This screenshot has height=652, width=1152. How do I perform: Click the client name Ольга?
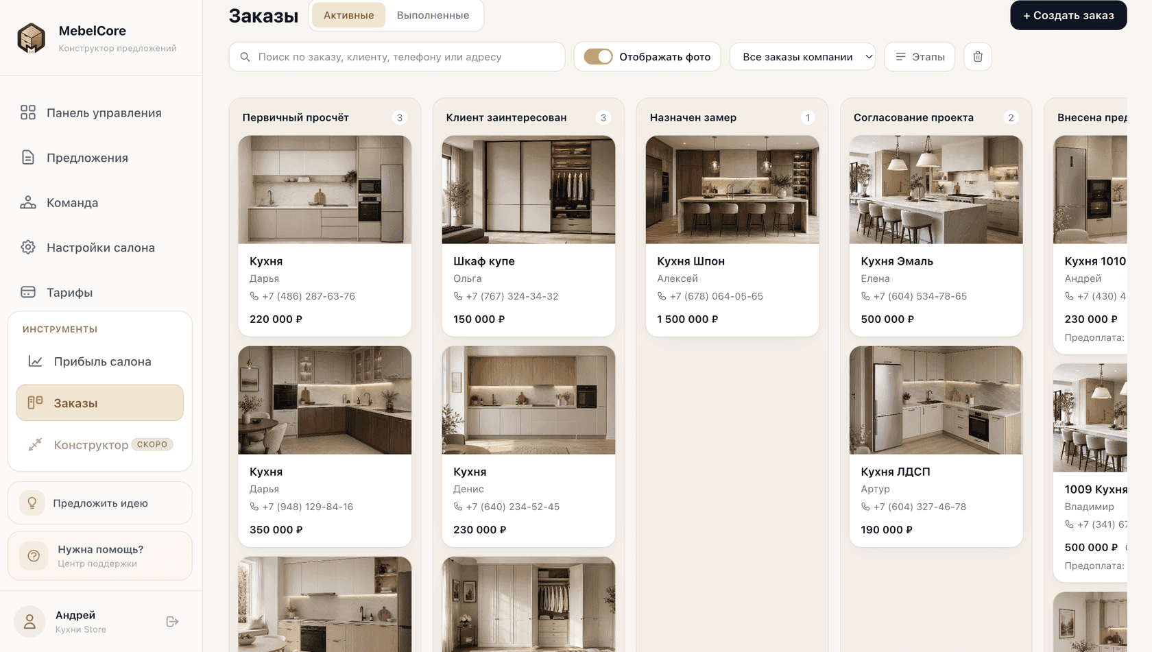(x=468, y=278)
